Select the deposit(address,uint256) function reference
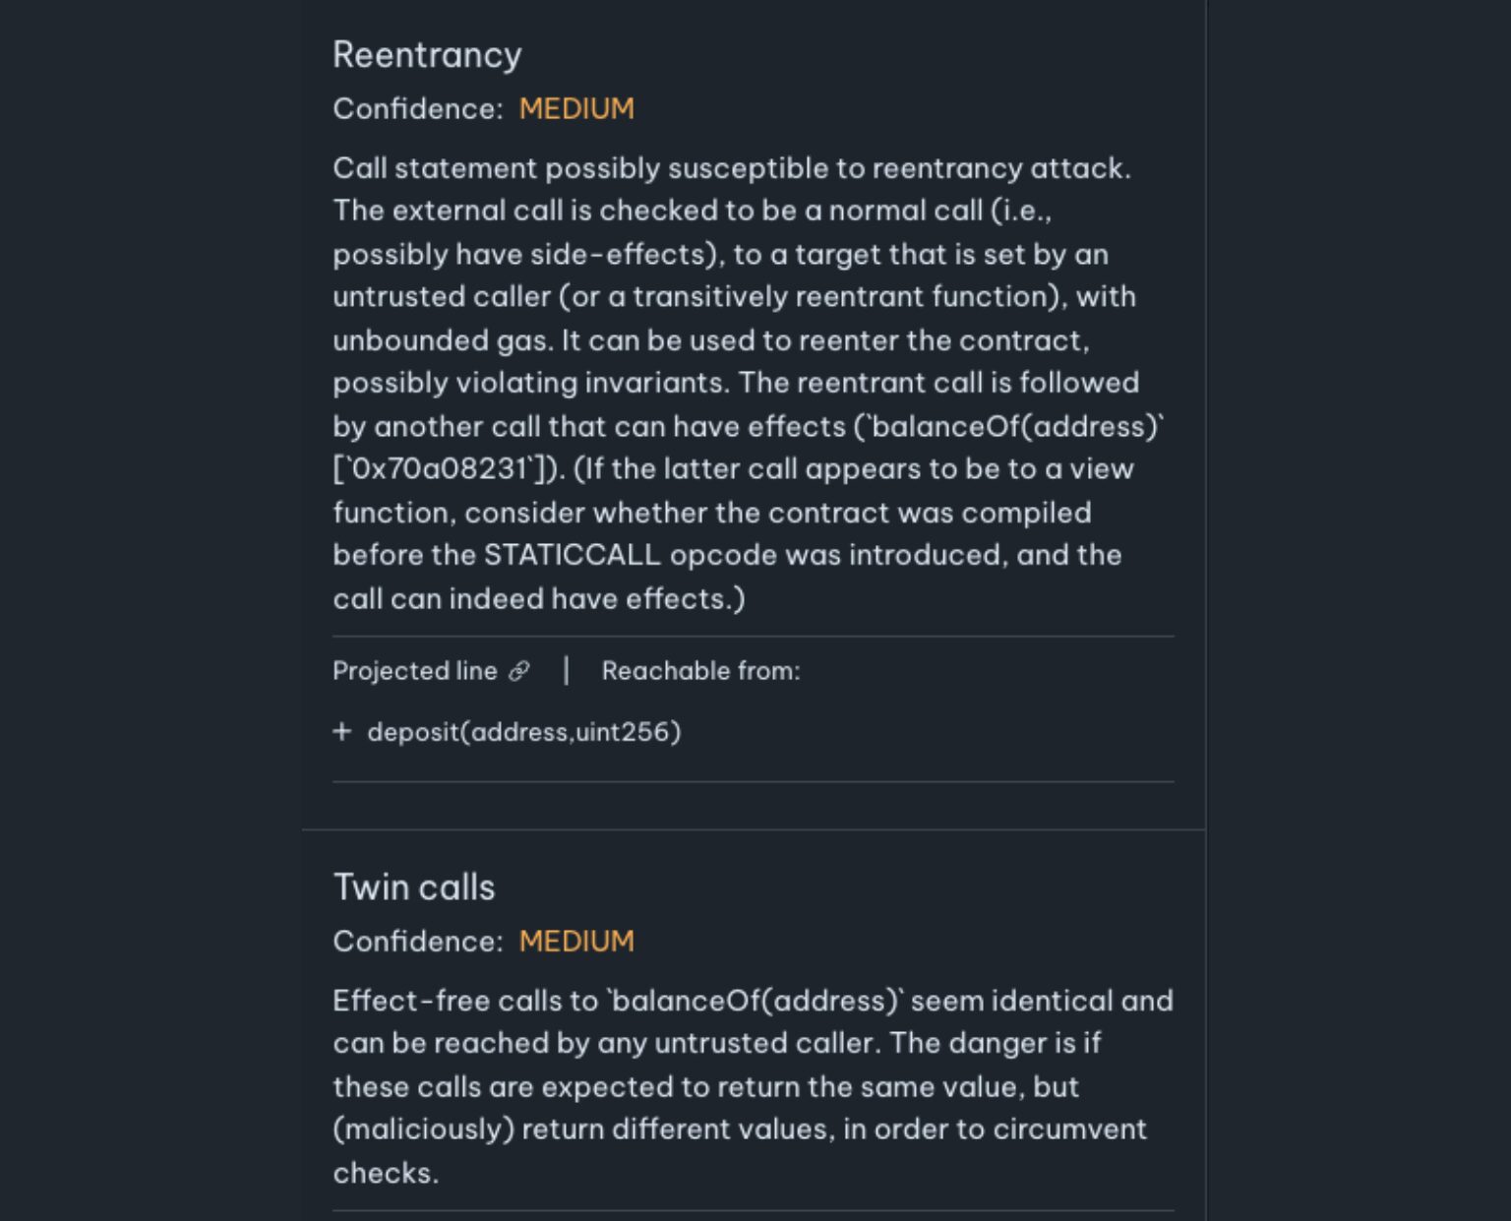Viewport: 1511px width, 1221px height. click(524, 731)
